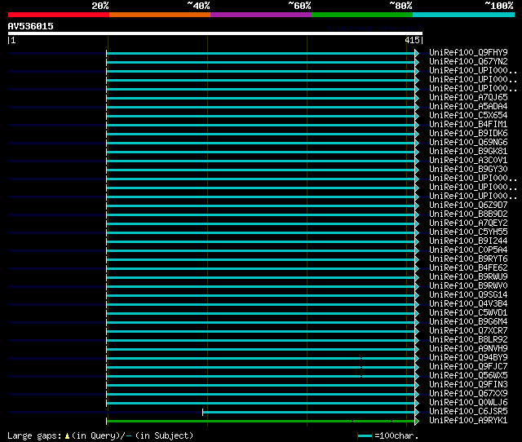Select the UniRef100_B8LR92 label

tap(468, 340)
